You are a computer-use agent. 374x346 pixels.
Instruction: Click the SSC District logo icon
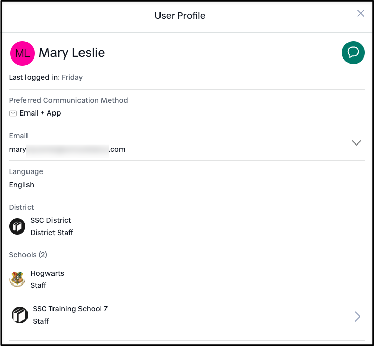17,226
